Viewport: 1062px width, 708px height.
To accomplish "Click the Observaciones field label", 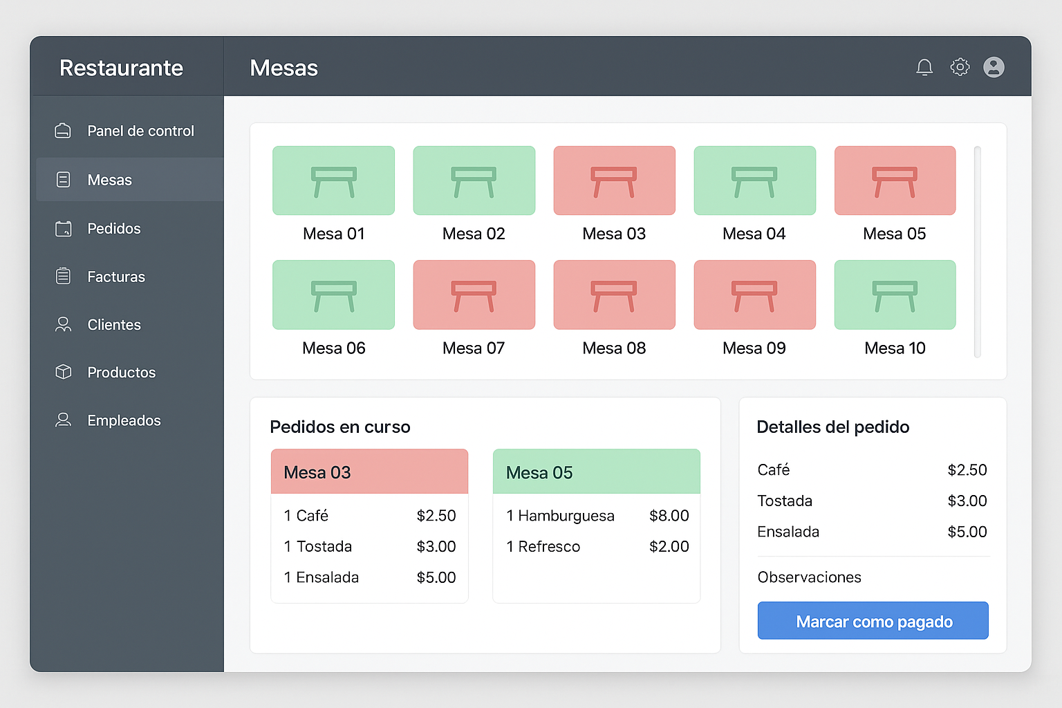I will tap(810, 577).
